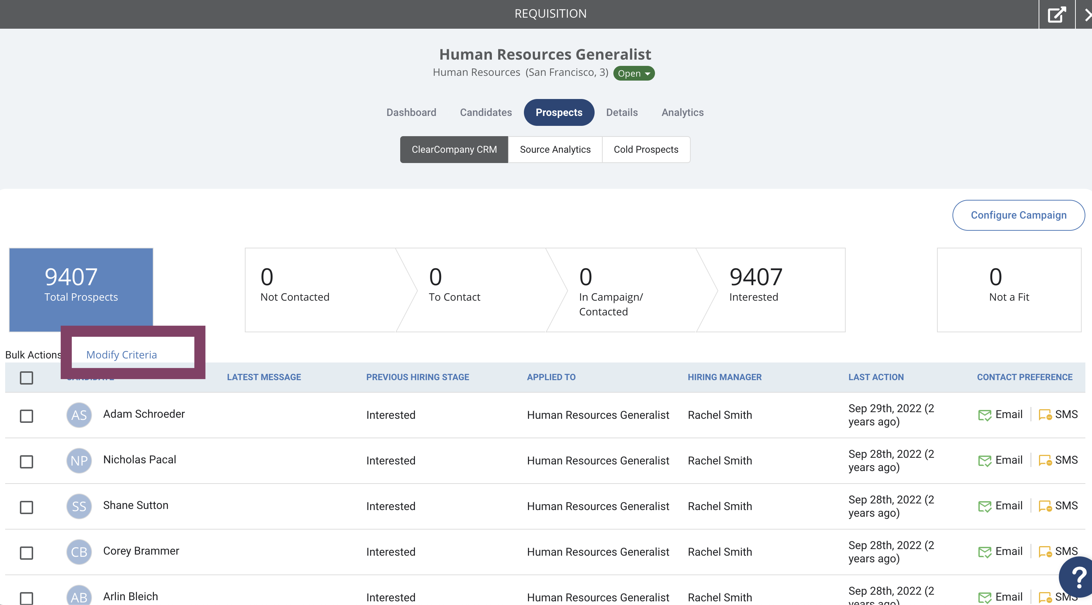
Task: Click SMS icon in Adam Schroeder row
Action: coord(1045,415)
